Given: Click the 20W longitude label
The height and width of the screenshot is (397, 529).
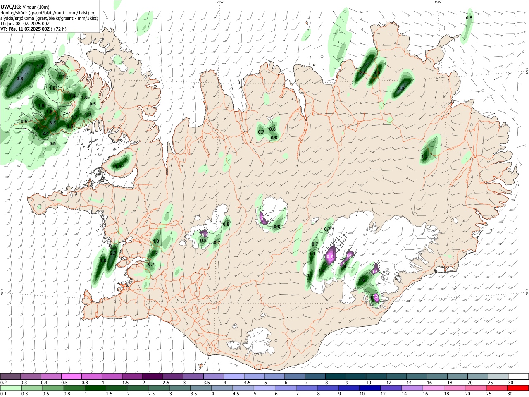Looking at the screenshot, I should 220,2.
